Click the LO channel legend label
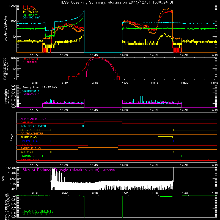 [30, 59]
